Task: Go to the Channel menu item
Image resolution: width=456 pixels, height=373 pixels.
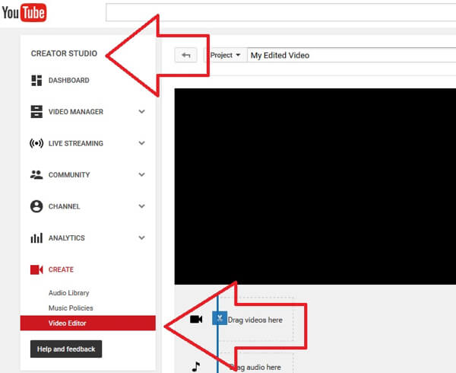Action: tap(65, 206)
